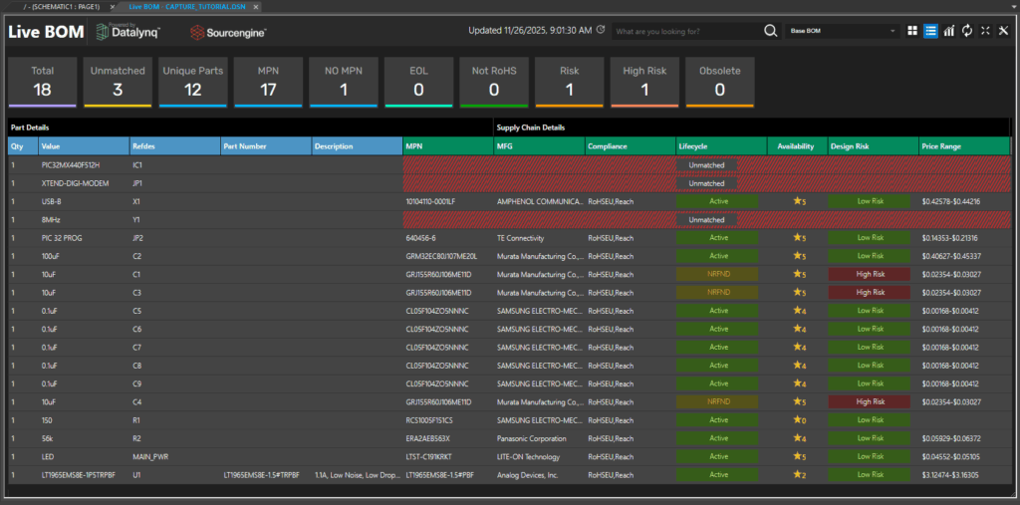Click the High Risk badge for C1
The image size is (1020, 505).
[871, 274]
